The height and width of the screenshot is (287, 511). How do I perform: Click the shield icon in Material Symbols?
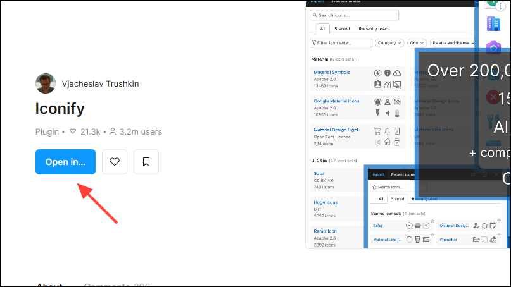pyautogui.click(x=387, y=73)
